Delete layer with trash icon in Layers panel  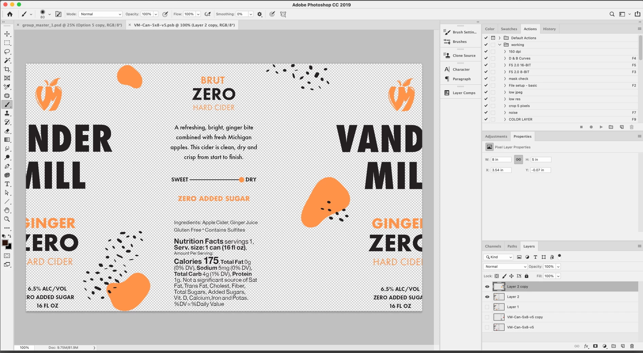pos(632,346)
